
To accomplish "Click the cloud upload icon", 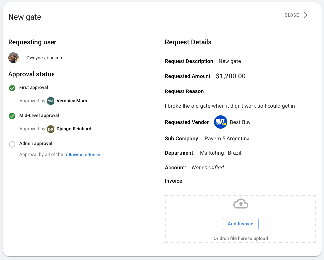I will click(241, 204).
